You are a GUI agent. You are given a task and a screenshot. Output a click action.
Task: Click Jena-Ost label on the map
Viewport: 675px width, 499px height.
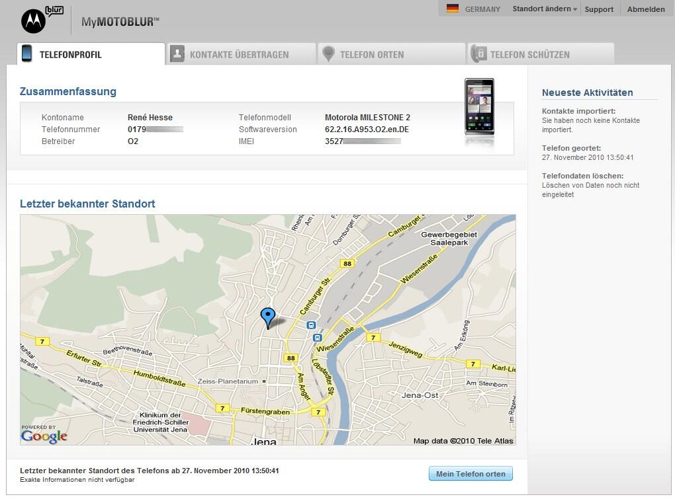tap(420, 395)
